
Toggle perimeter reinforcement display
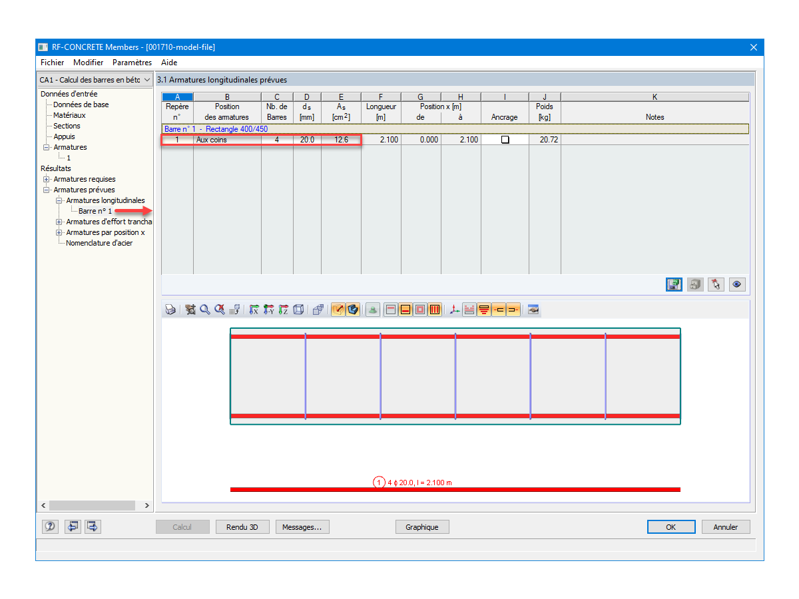[x=420, y=309]
